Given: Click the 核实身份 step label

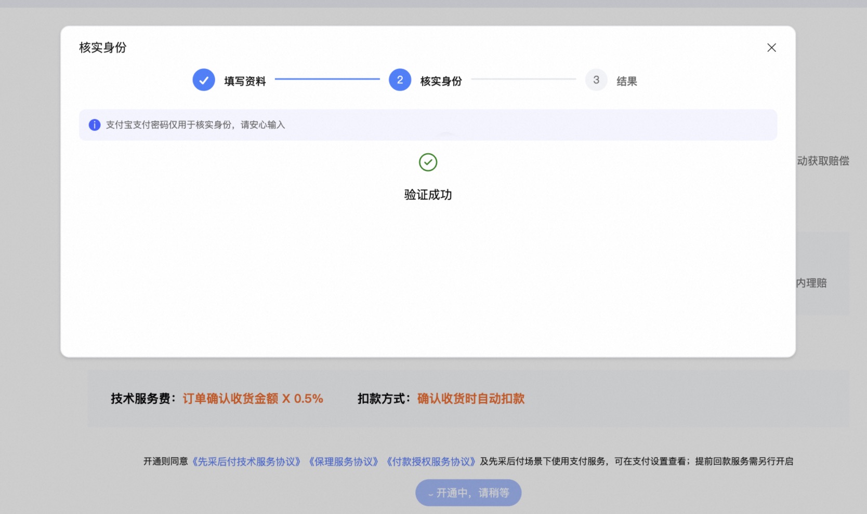Looking at the screenshot, I should coord(441,81).
